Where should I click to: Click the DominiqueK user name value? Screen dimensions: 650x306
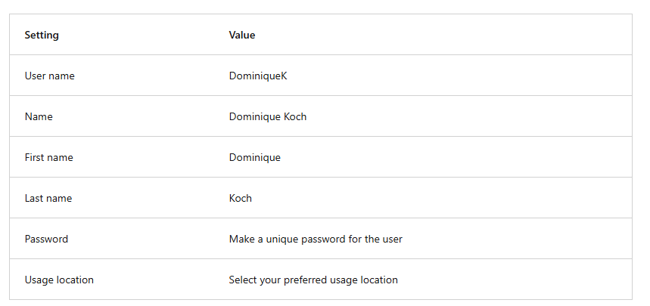[x=258, y=76]
